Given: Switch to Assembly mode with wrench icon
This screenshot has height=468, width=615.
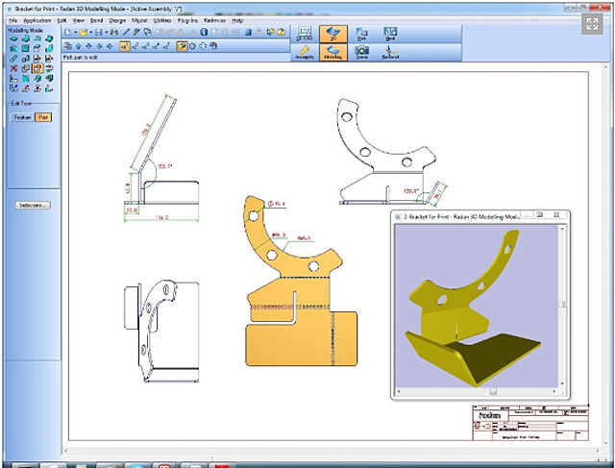Looking at the screenshot, I should click(x=305, y=52).
